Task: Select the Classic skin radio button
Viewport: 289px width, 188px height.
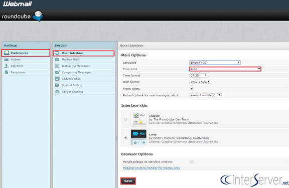Action: (x=126, y=119)
